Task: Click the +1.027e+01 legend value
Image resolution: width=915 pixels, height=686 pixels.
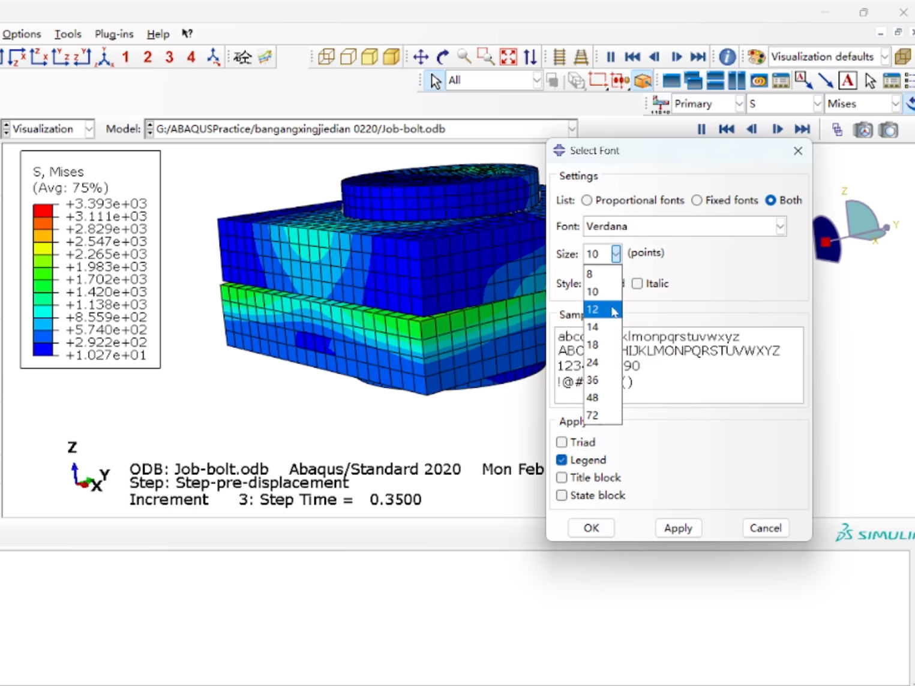Action: [106, 355]
